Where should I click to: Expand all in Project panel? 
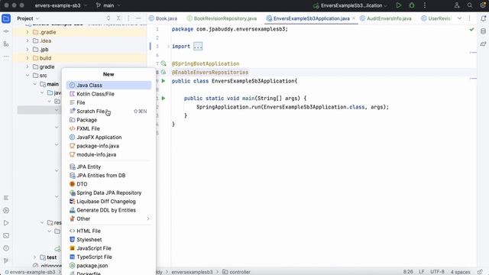click(108, 18)
